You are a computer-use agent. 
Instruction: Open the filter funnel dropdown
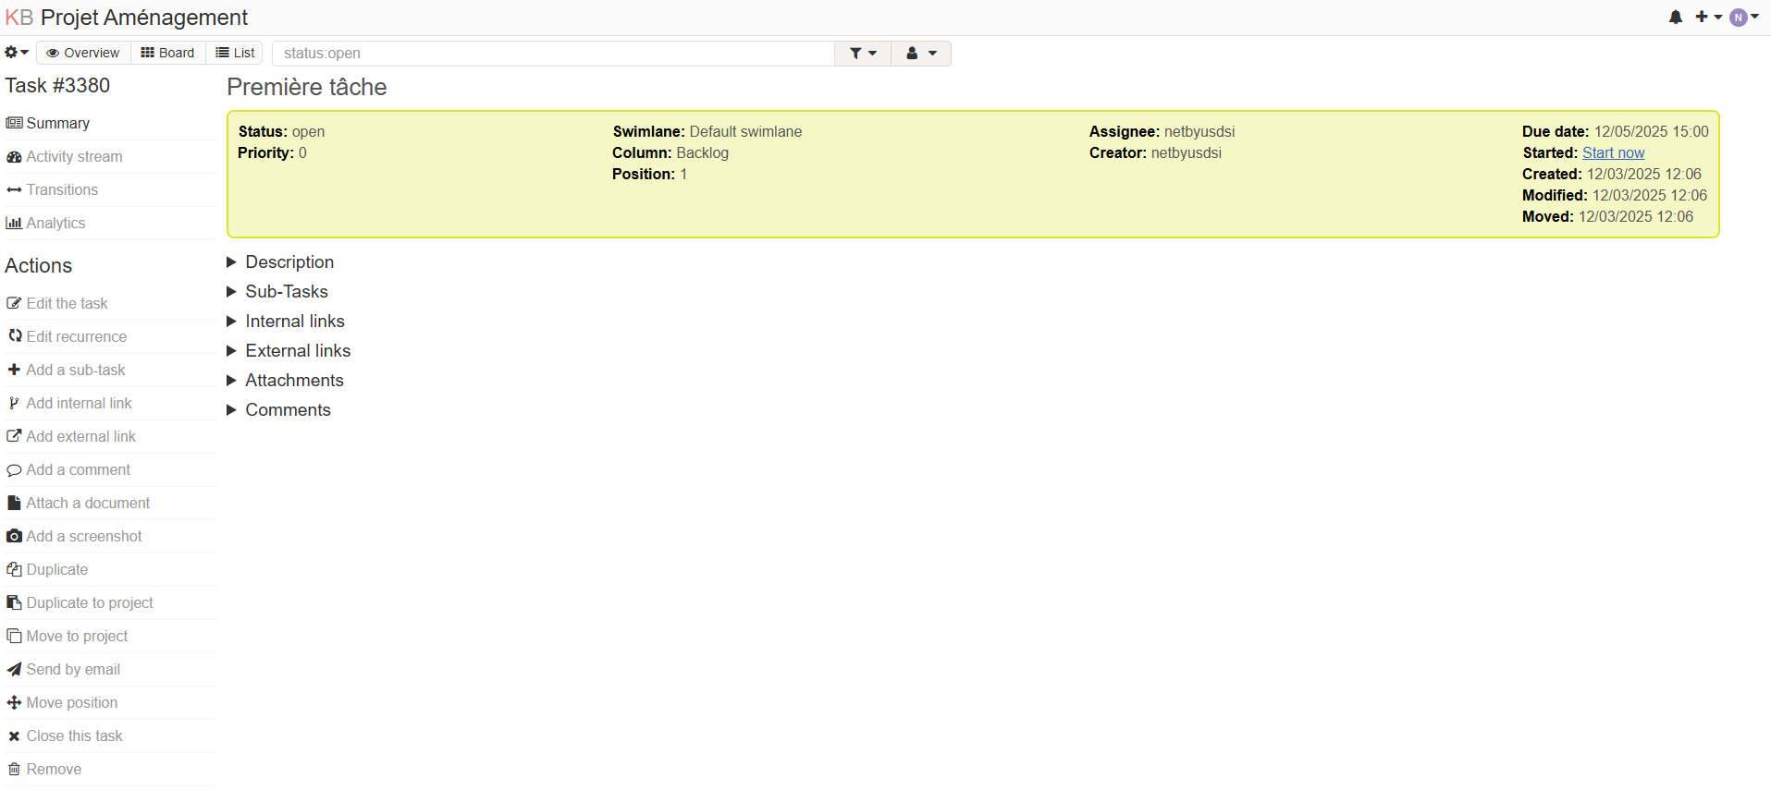(862, 54)
